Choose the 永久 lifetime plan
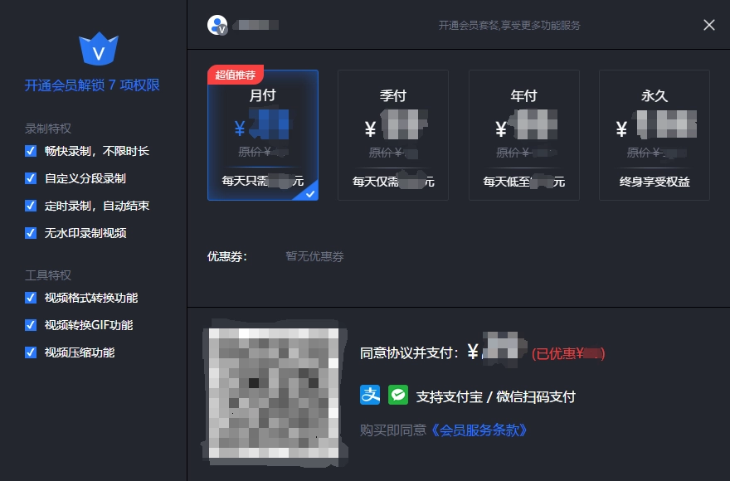 pos(655,135)
